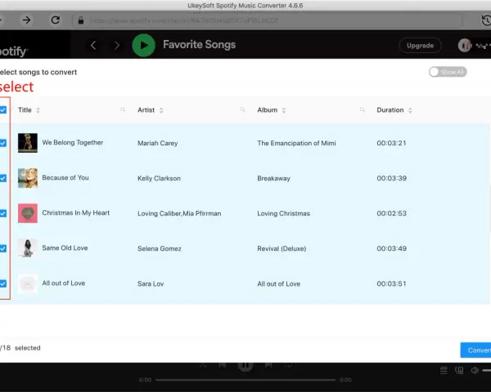
Task: Click duration 00:02:53
Action: (x=392, y=213)
